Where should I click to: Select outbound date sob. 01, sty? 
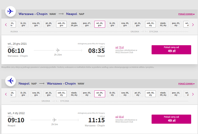click(x=150, y=24)
